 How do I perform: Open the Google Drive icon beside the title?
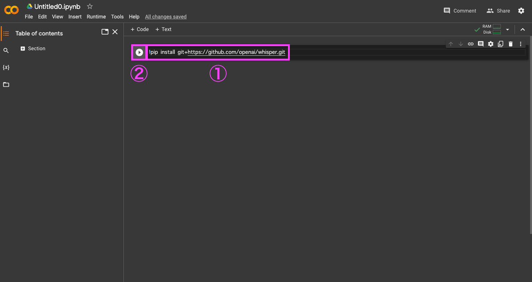coord(29,7)
